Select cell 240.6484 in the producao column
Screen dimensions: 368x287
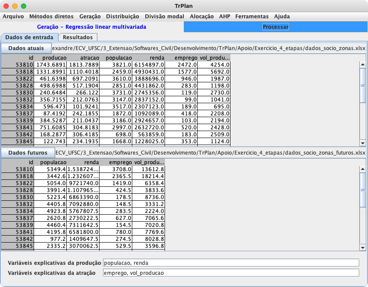click(x=50, y=93)
